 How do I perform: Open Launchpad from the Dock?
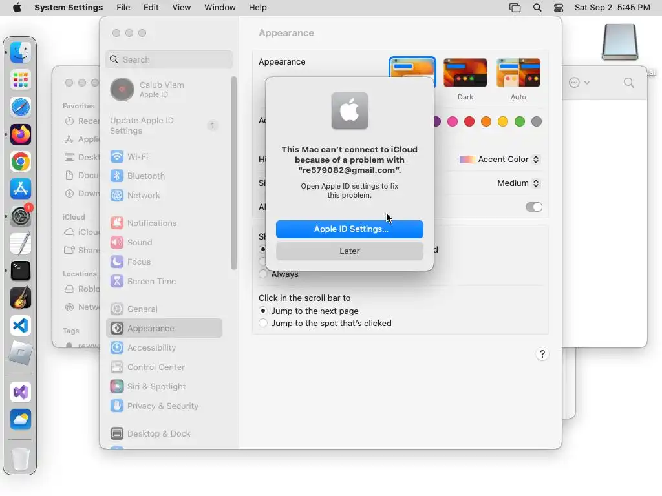tap(20, 79)
